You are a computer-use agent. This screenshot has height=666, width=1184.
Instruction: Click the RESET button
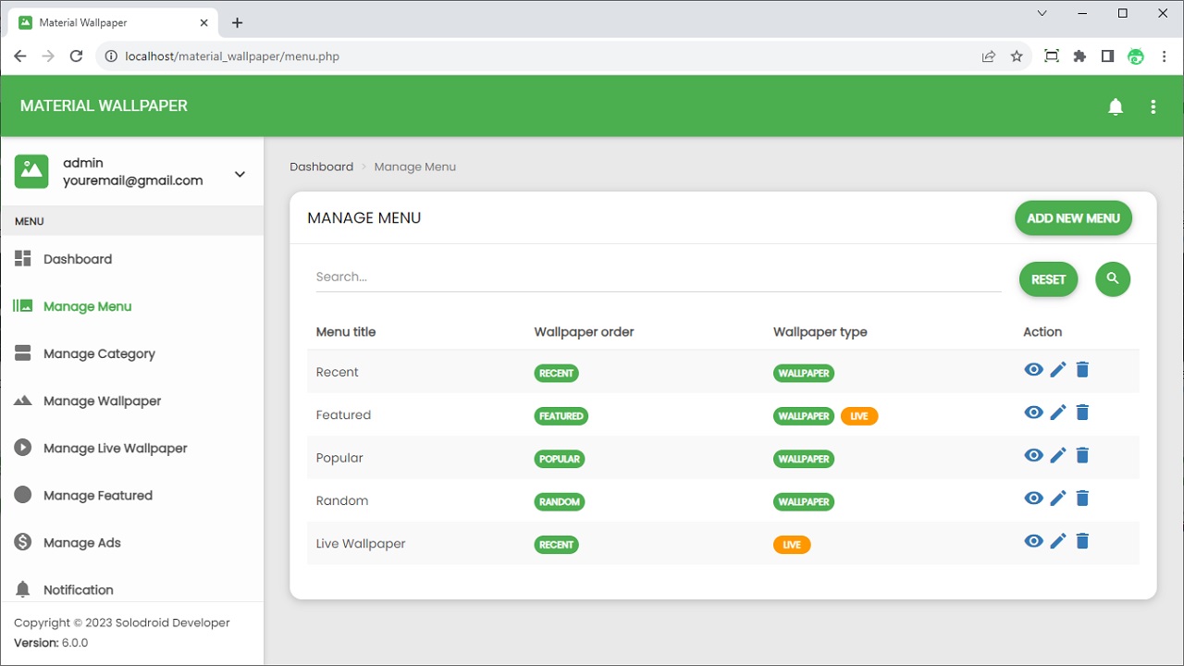(x=1049, y=279)
